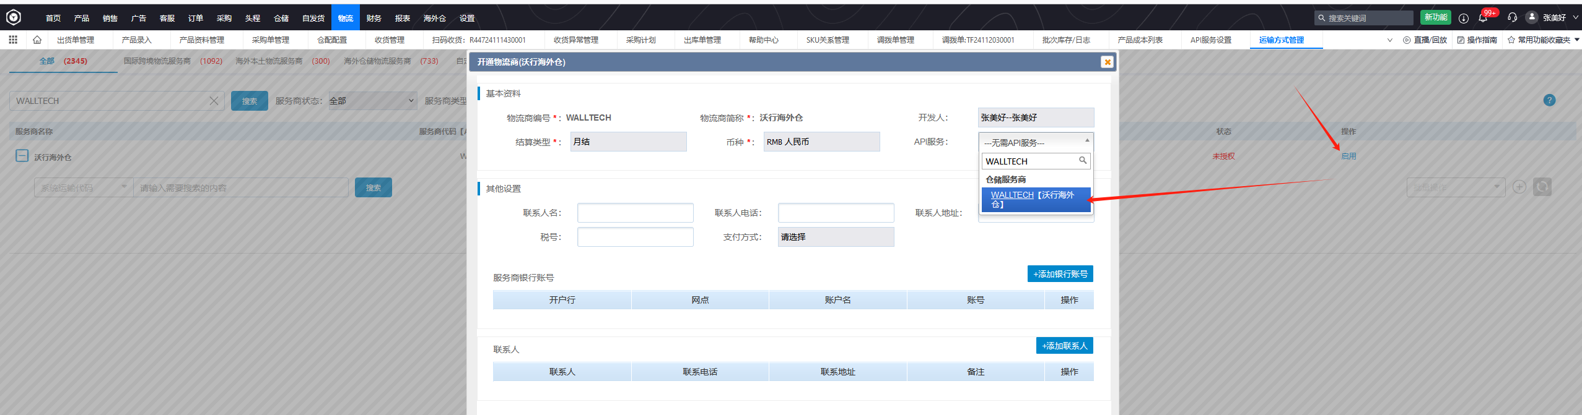1582x415 pixels.
Task: Focus the API service search field with WALLTECH
Action: (x=1036, y=161)
